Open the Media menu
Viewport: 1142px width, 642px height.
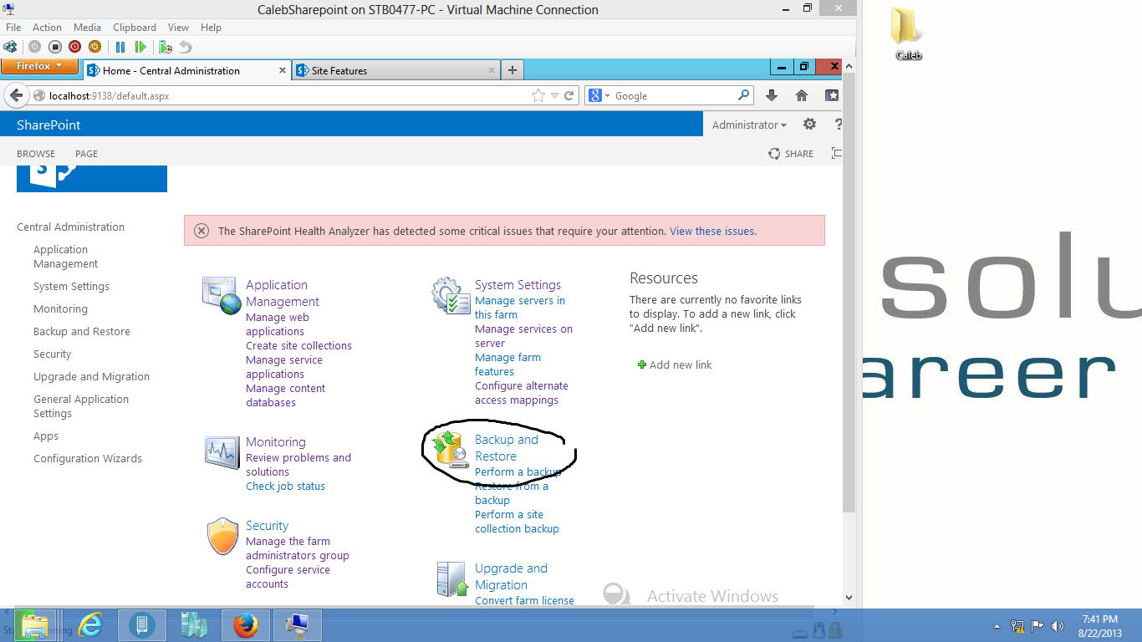tap(87, 28)
